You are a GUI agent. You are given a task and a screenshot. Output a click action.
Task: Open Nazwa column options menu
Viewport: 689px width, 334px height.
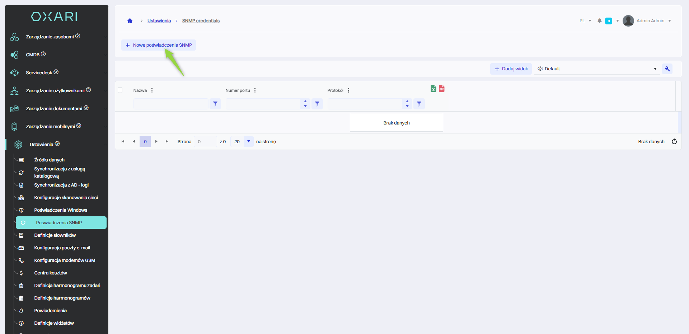(152, 90)
